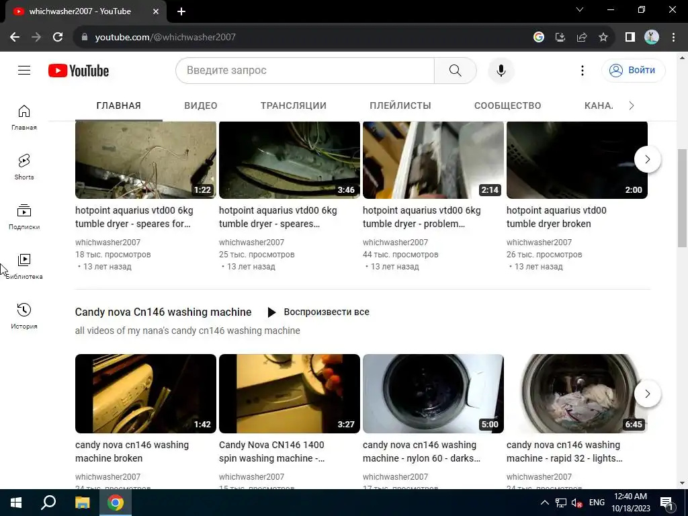688x516 pixels.
Task: Open candy nova rapid 32 lights title
Action: tap(564, 451)
